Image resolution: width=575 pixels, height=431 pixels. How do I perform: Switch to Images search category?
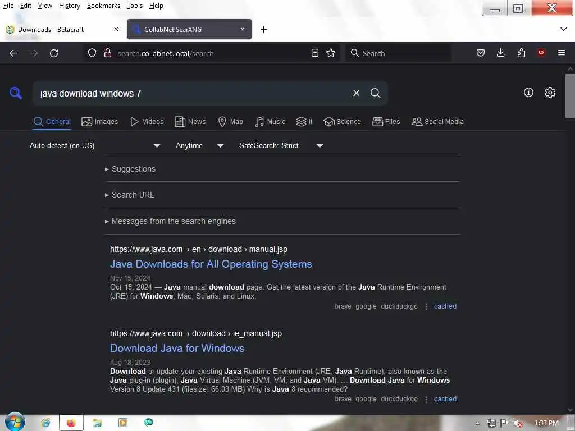[100, 122]
